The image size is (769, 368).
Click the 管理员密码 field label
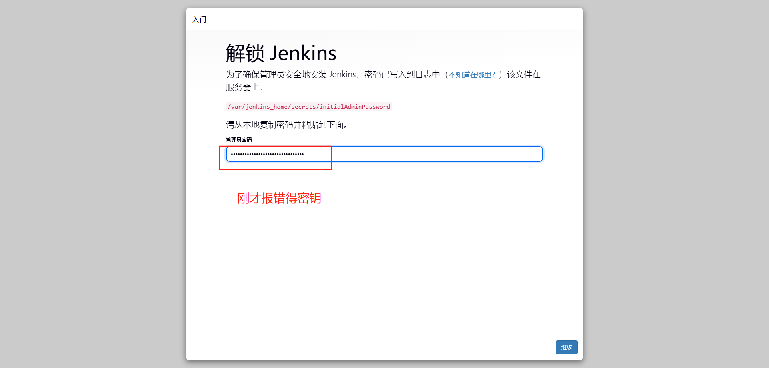coord(239,140)
